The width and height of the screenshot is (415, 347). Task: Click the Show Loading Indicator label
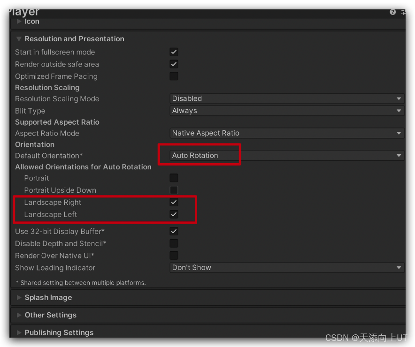(x=55, y=268)
